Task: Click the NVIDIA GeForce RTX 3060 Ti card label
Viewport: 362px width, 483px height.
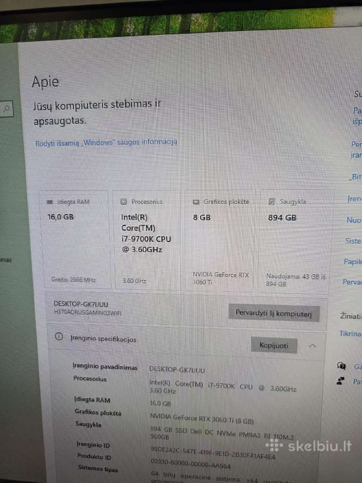Action: click(x=220, y=278)
